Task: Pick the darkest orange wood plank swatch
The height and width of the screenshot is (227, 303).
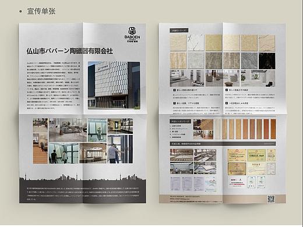Action: pyautogui.click(x=273, y=129)
